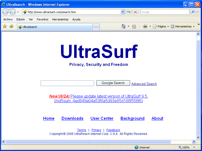Open a new blank tab button

96,27
